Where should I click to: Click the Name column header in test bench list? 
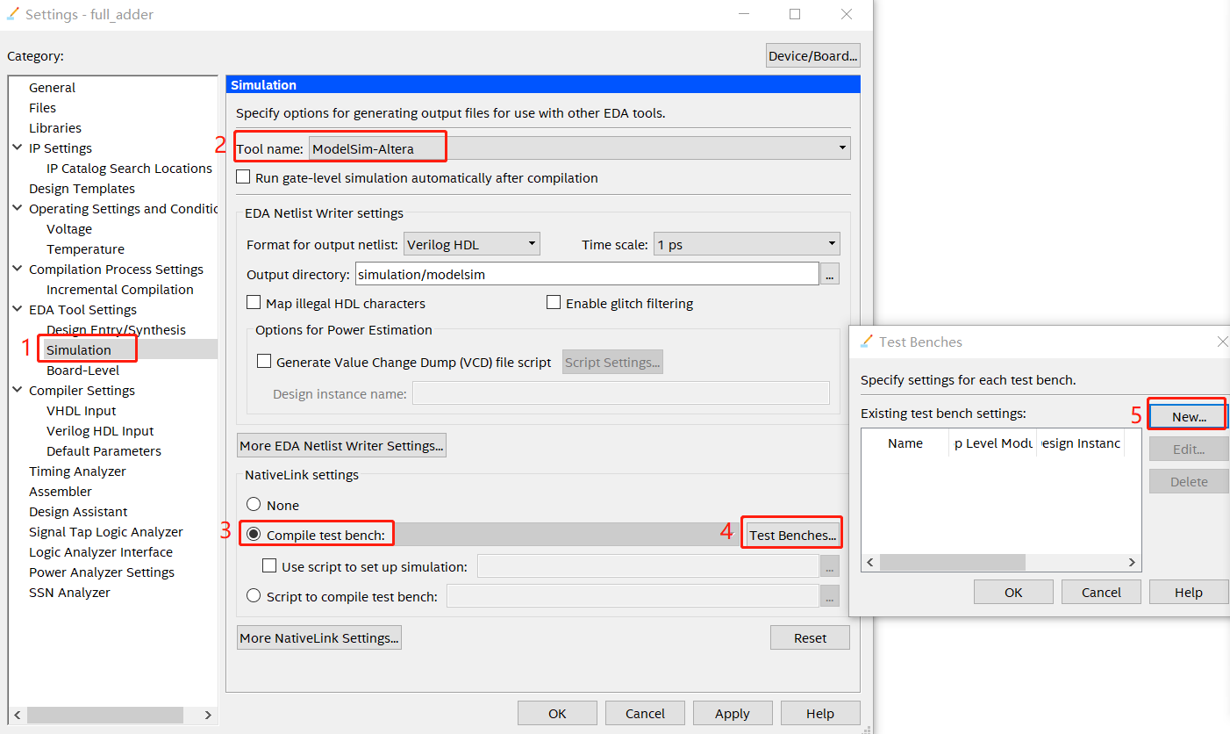pyautogui.click(x=905, y=443)
